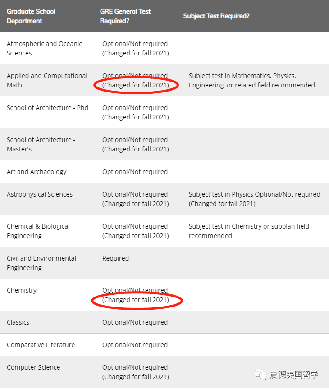Click the GRE General Test Required? header
This screenshot has width=329, height=389.
pos(125,16)
